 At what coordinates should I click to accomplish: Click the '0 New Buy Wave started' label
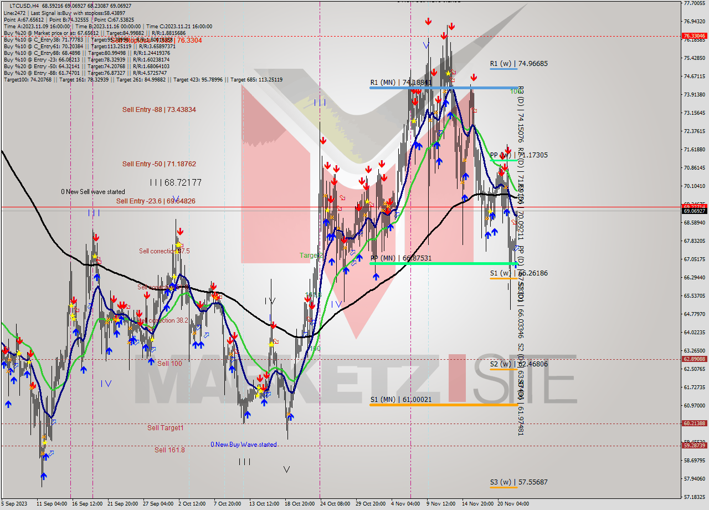point(244,445)
